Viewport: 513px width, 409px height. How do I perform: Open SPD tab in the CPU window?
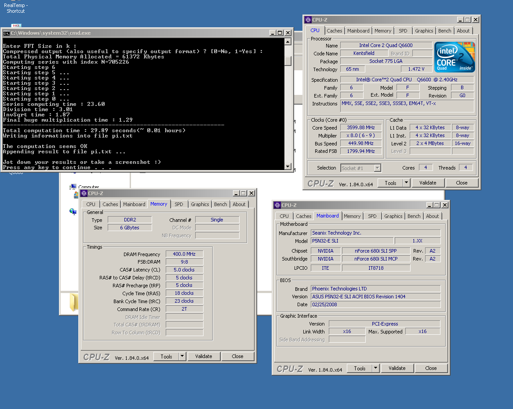click(x=403, y=31)
